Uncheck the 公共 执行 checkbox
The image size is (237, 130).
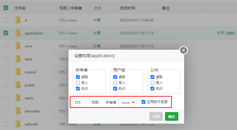click(152, 88)
